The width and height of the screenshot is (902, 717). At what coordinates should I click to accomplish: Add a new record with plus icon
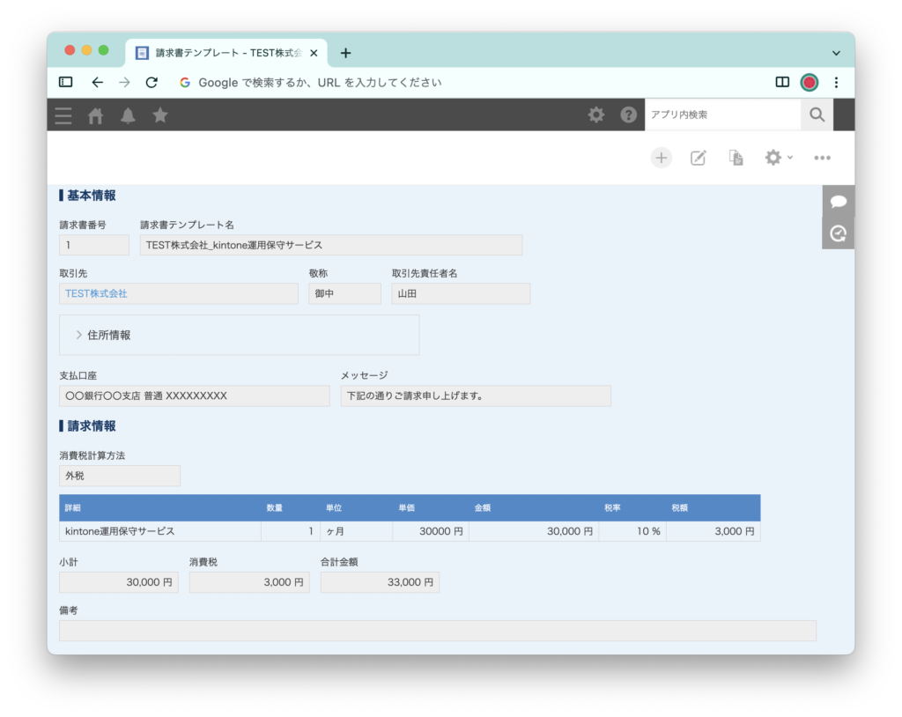coord(661,158)
